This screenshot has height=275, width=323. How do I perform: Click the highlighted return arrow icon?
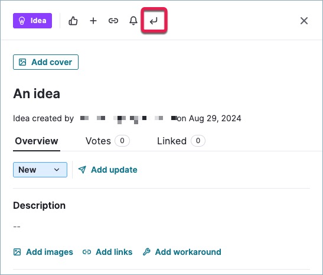pyautogui.click(x=154, y=21)
